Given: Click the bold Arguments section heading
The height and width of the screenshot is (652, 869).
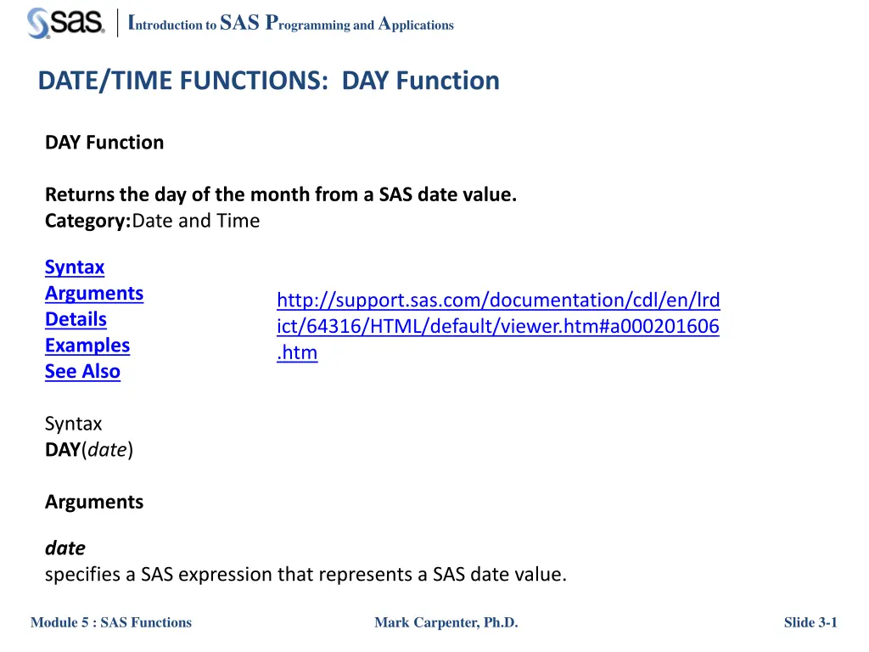Looking at the screenshot, I should tap(94, 502).
